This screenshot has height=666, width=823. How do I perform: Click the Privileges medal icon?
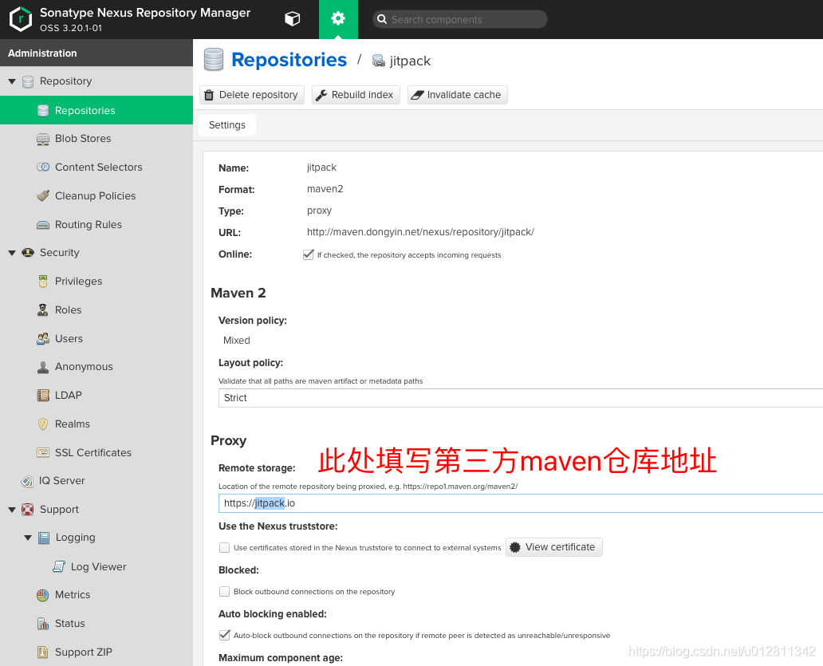[43, 282]
